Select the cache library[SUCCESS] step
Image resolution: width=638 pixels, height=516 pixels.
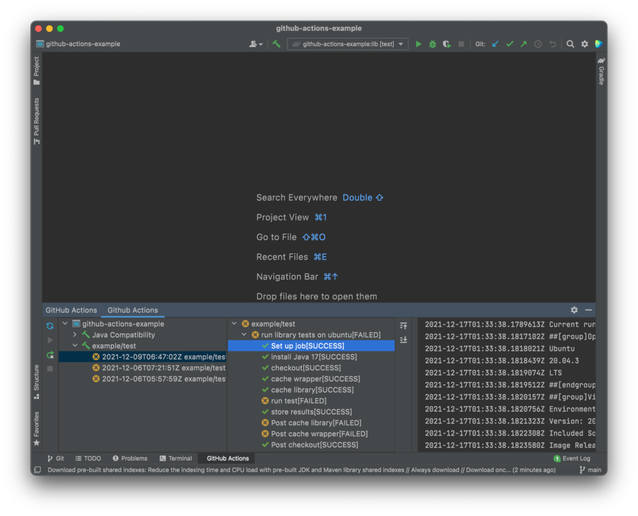[x=312, y=390]
